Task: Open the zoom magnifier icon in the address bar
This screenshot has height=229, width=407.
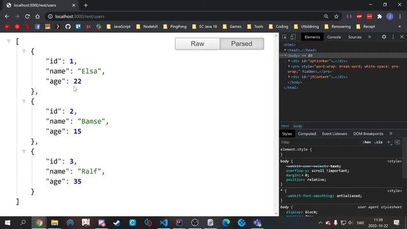Action: [326, 17]
